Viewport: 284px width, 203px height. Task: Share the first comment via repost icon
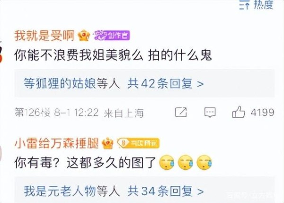181,112
